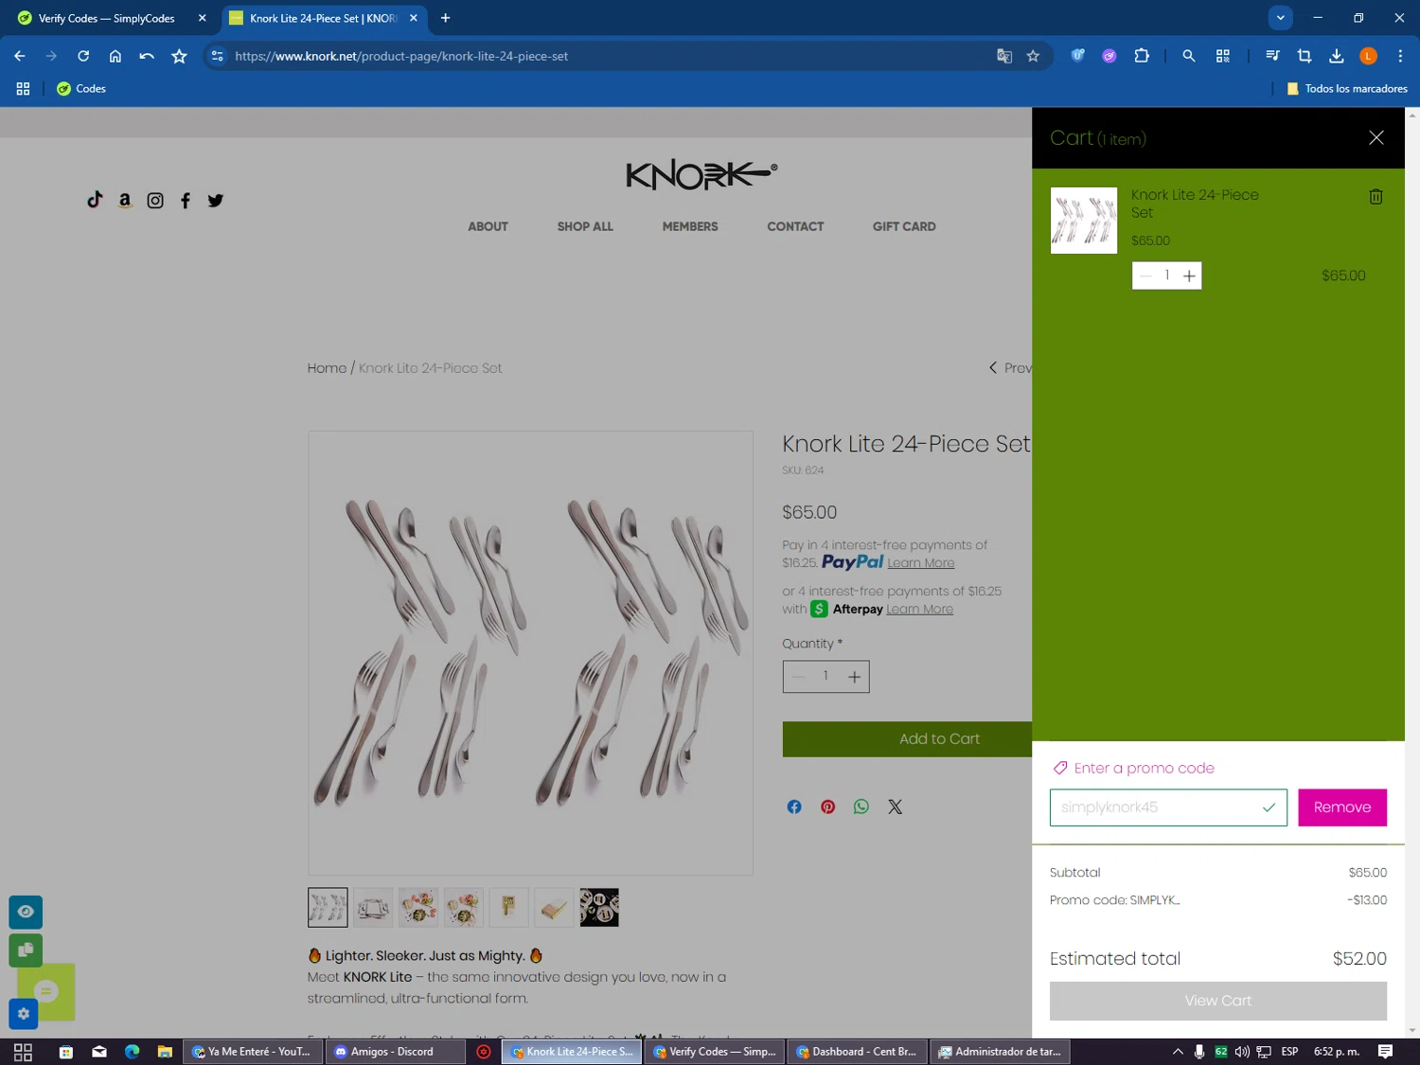Click the eye accessibility widget icon

tap(26, 912)
